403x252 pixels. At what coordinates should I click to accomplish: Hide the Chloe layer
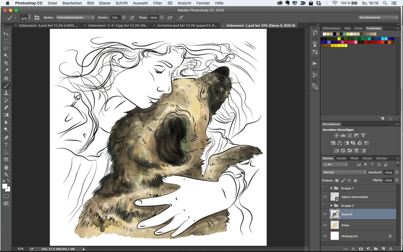(x=325, y=225)
